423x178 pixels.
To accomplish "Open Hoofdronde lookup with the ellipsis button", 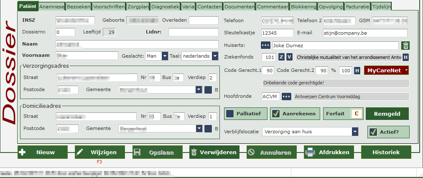I will 286,97.
